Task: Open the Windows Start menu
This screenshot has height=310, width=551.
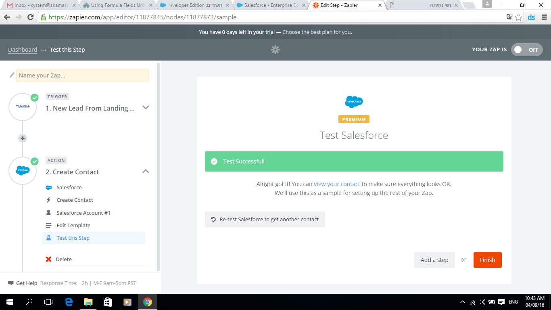Action: (x=9, y=302)
